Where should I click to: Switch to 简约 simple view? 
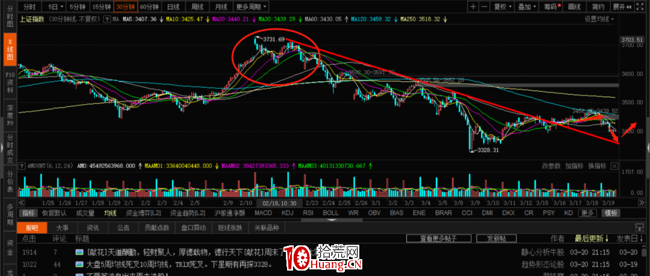[598, 7]
